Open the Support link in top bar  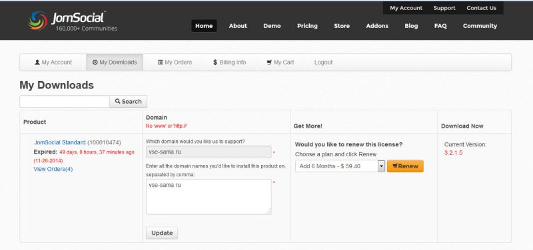pyautogui.click(x=444, y=8)
